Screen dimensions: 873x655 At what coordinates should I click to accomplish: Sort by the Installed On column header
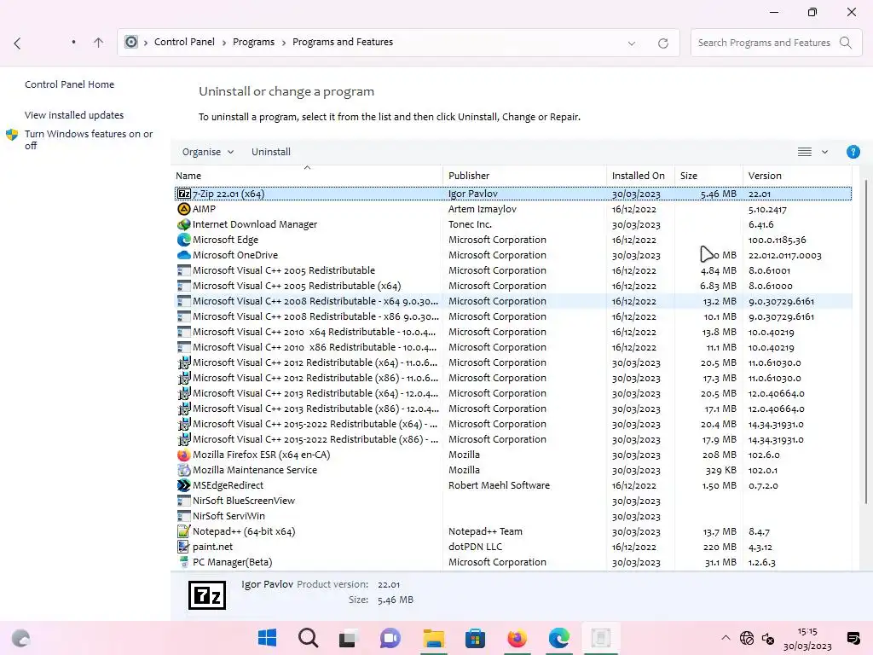click(640, 176)
